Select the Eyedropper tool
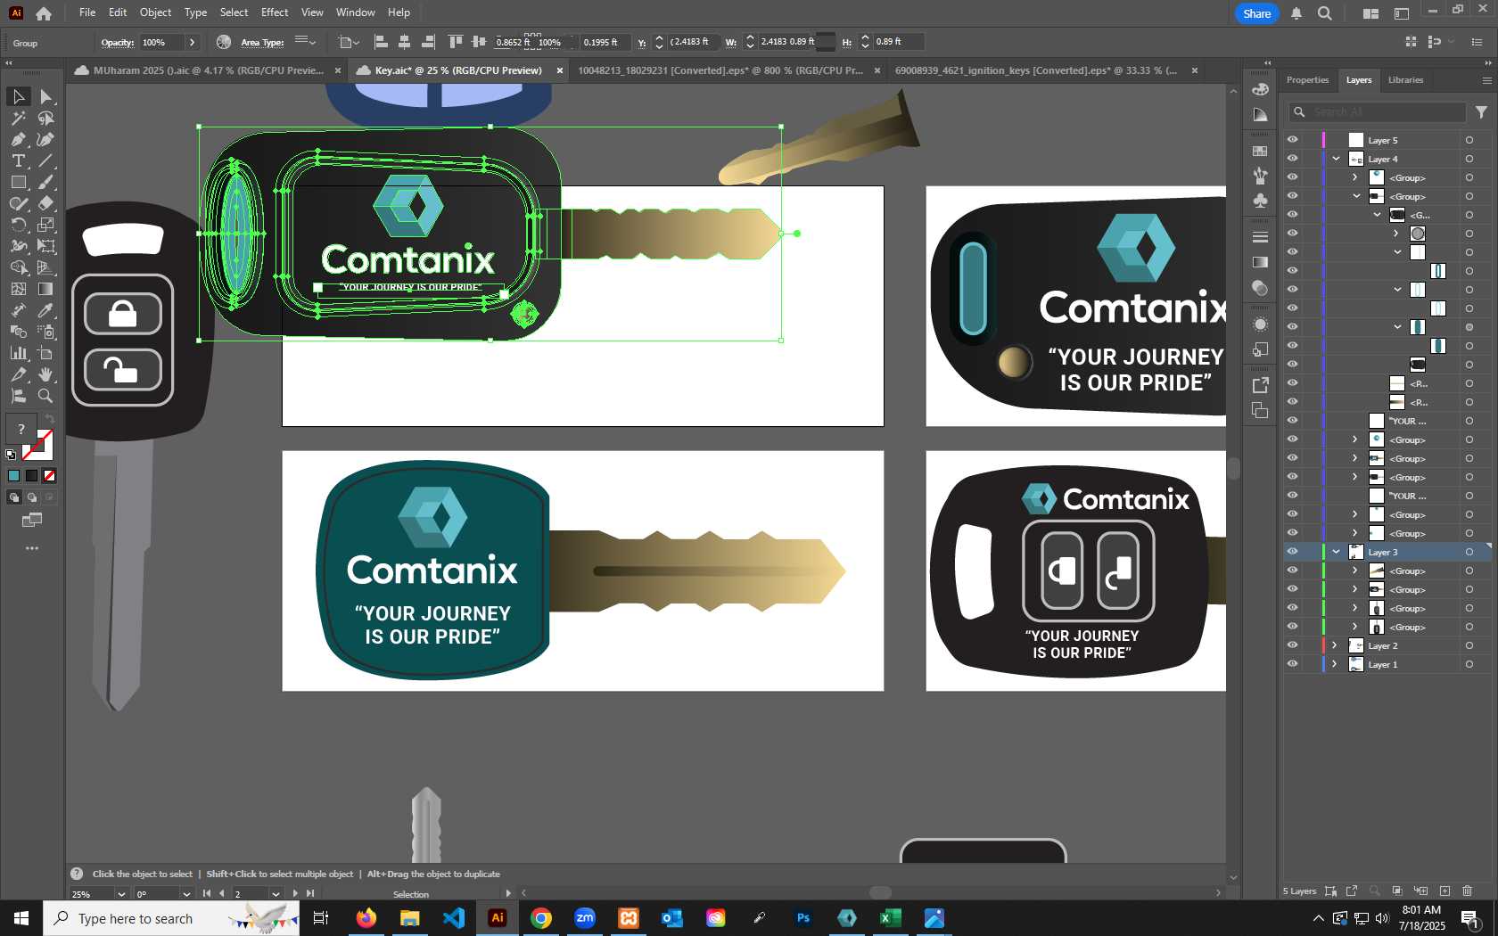 coord(46,310)
